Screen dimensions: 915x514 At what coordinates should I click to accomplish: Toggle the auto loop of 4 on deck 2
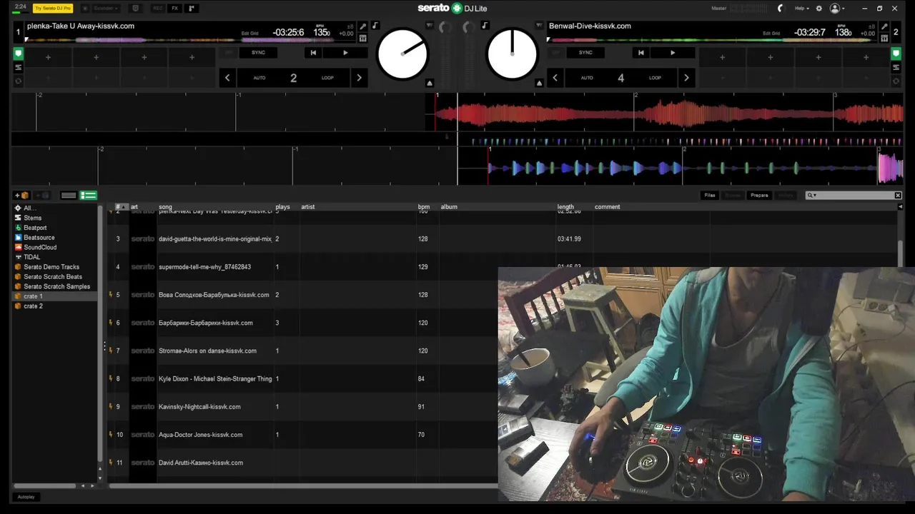tap(620, 78)
